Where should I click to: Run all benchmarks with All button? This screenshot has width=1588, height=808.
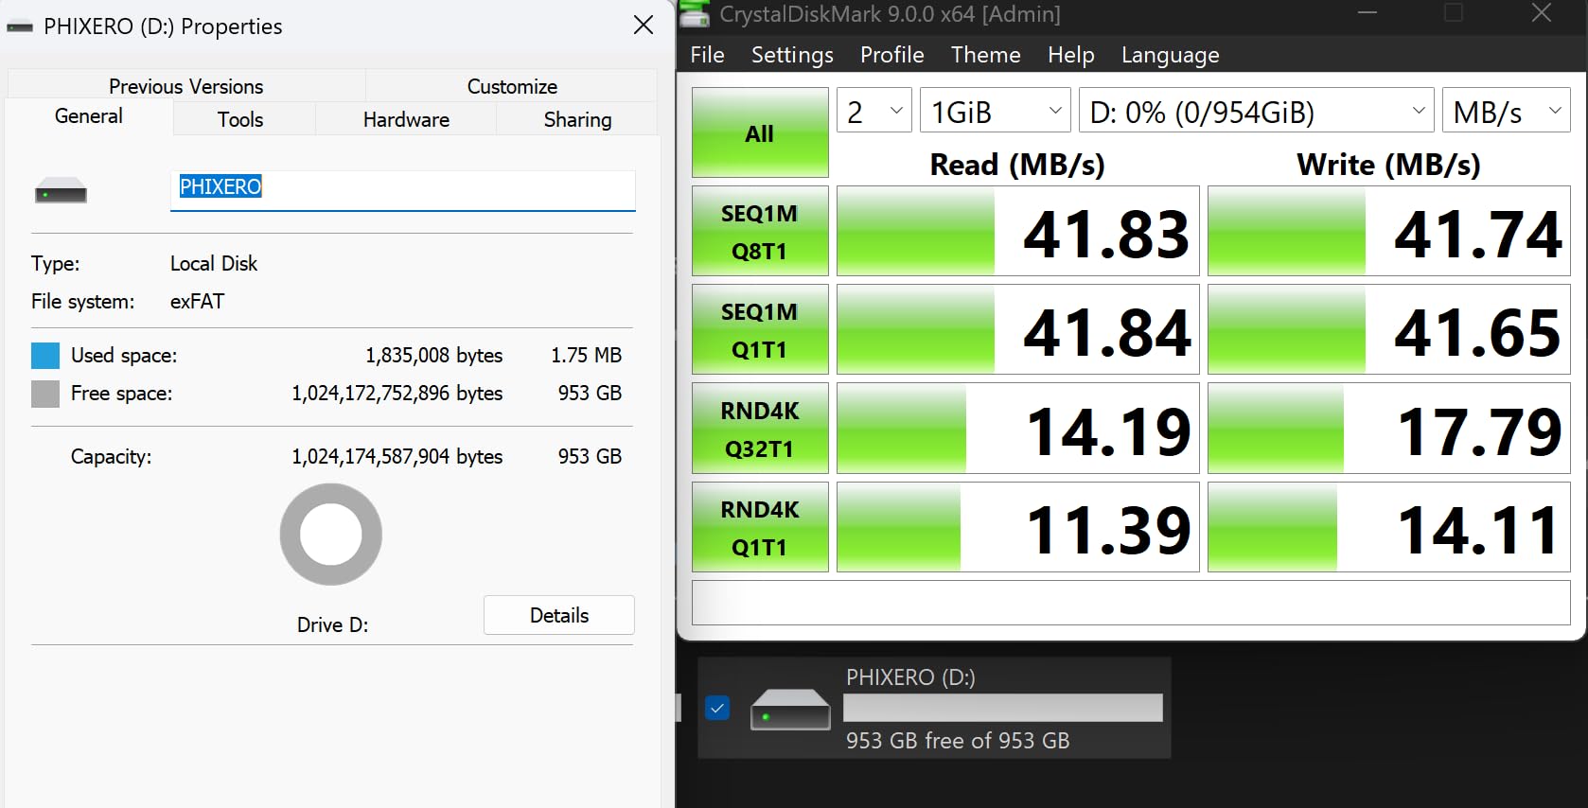(760, 132)
